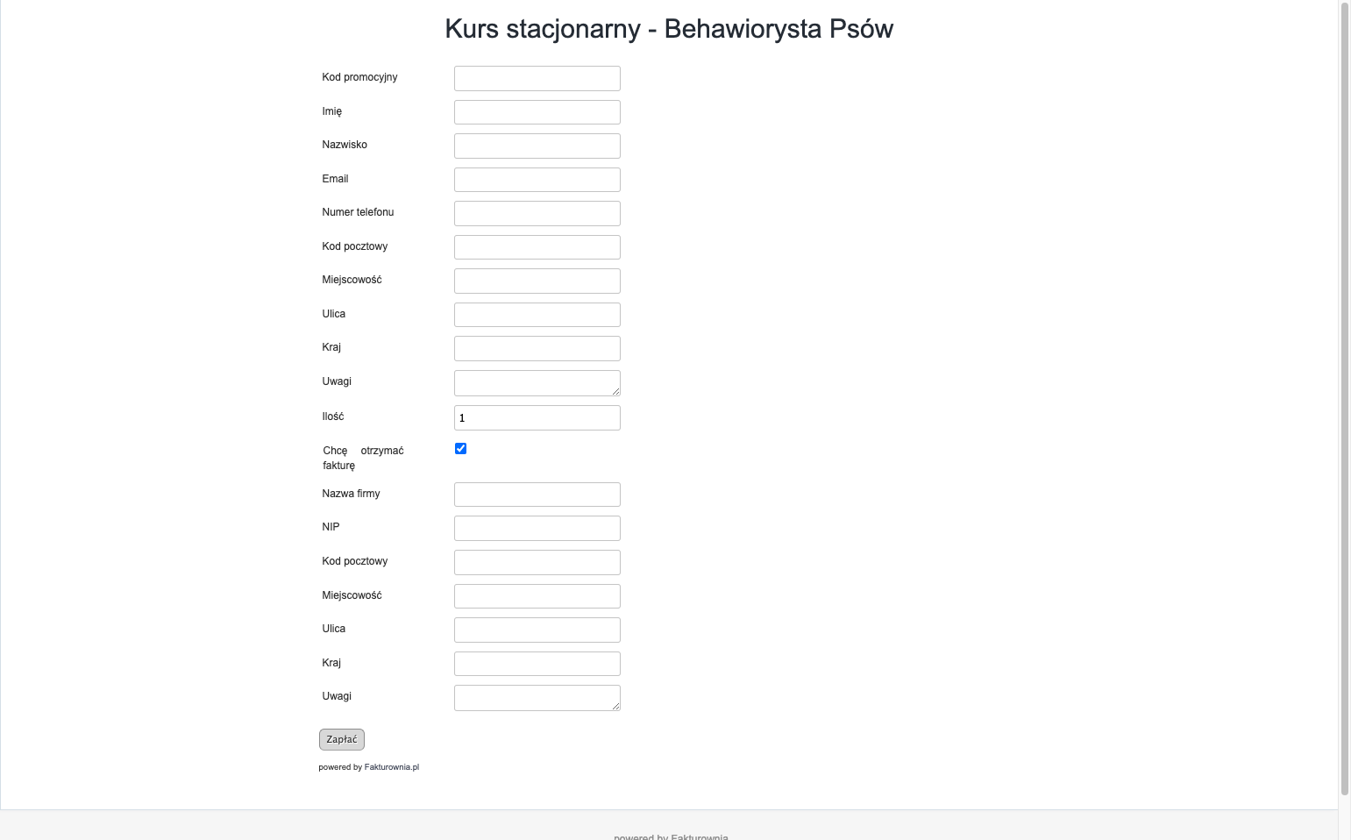Focus the invoice Ulica field below Nazwa firmy
The height and width of the screenshot is (840, 1351).
[537, 630]
